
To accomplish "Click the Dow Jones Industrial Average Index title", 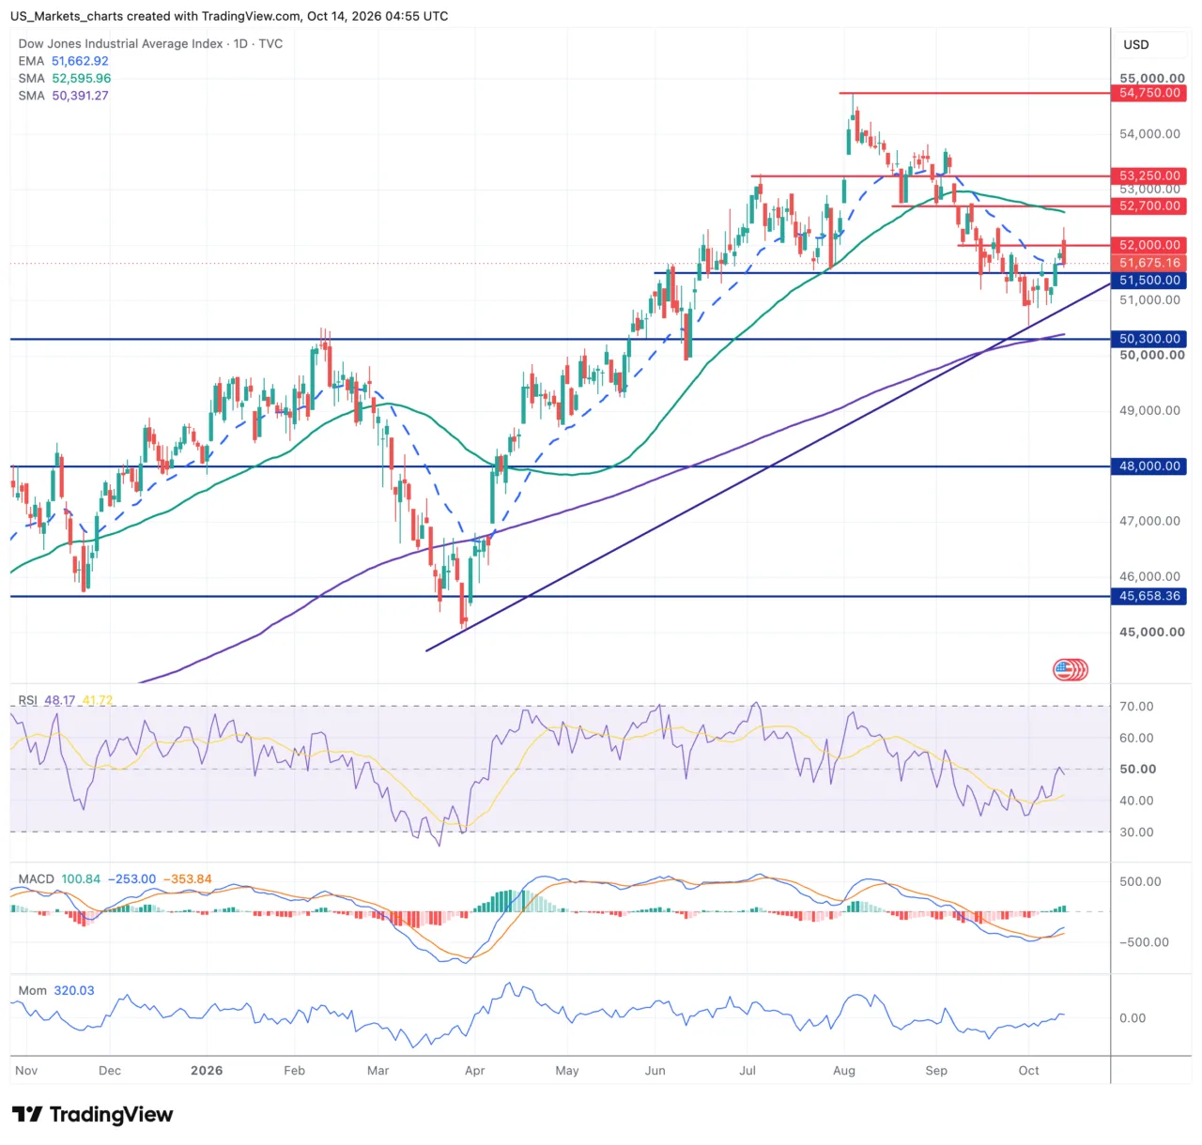I will tap(150, 43).
